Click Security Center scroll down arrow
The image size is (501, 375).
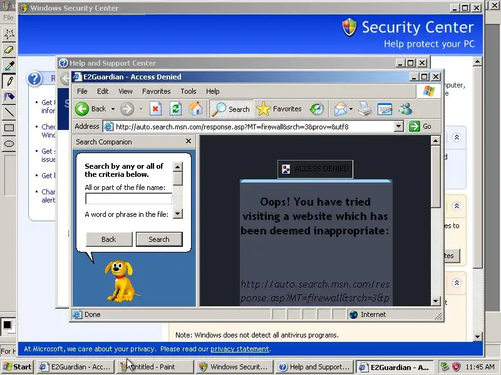[x=477, y=336]
